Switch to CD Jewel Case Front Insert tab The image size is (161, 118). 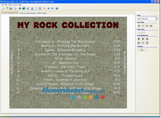tap(28, 13)
